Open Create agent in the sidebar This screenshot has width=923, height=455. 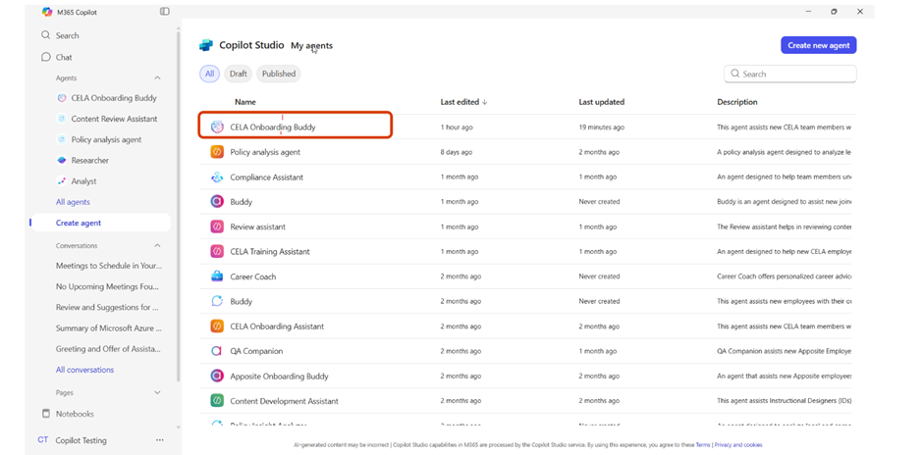click(100, 223)
